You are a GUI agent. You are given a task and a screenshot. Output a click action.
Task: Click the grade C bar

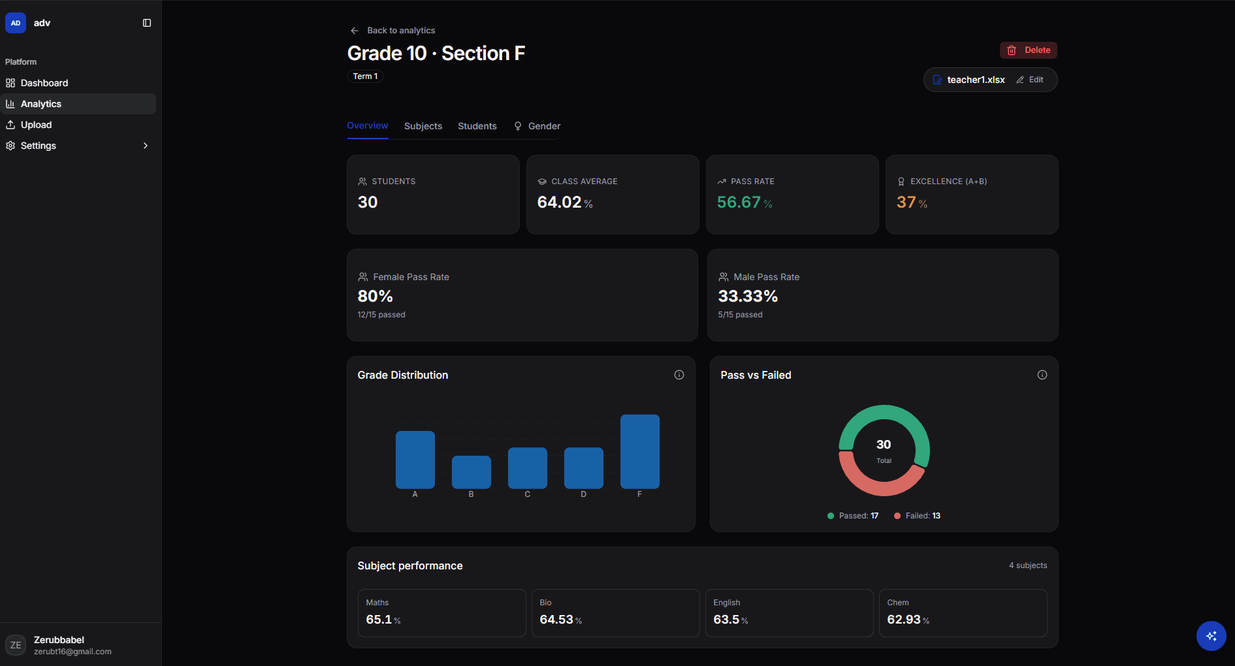(528, 468)
